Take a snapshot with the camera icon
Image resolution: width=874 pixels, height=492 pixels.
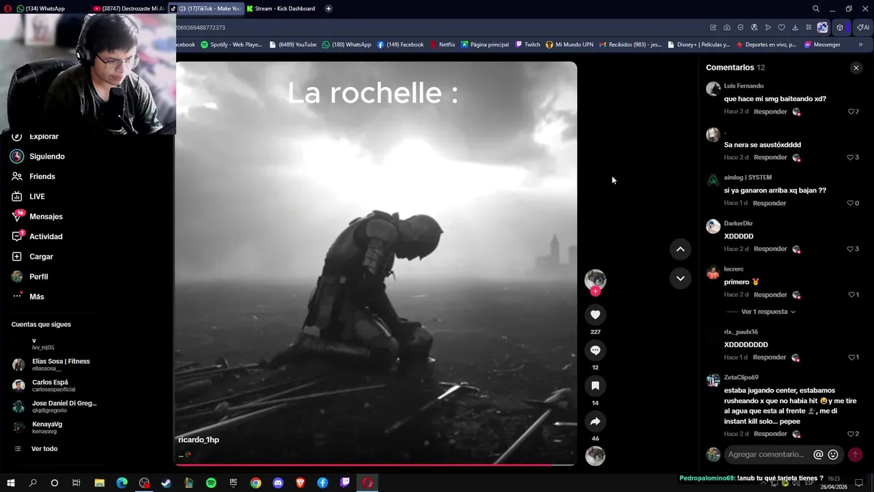click(727, 27)
